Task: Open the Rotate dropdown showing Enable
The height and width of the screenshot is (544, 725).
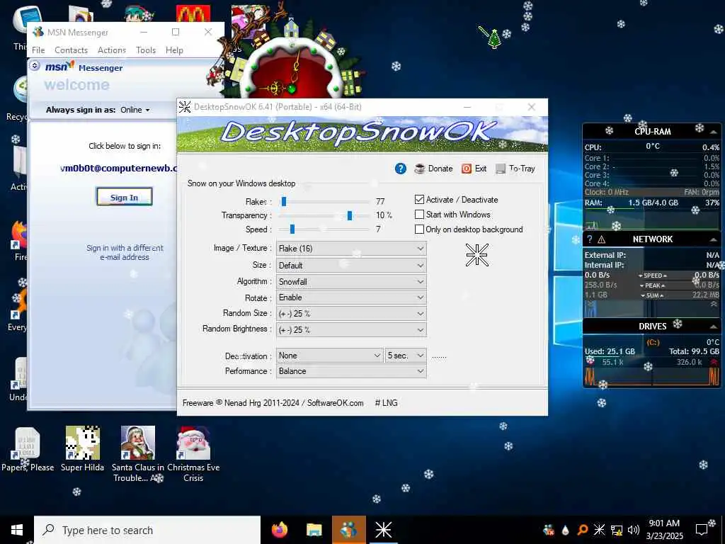Action: [351, 297]
